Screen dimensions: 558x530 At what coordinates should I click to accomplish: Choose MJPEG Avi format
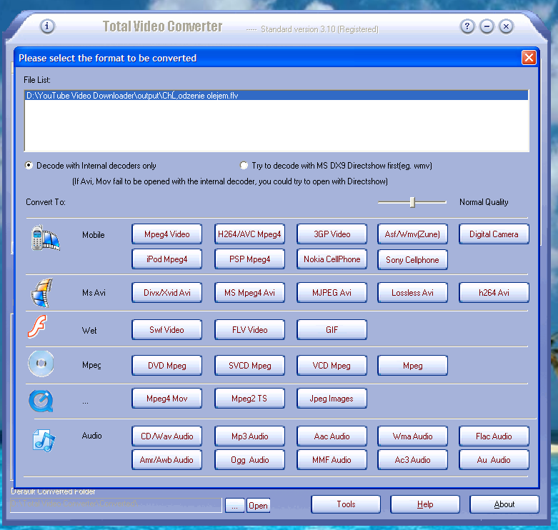[x=332, y=293]
